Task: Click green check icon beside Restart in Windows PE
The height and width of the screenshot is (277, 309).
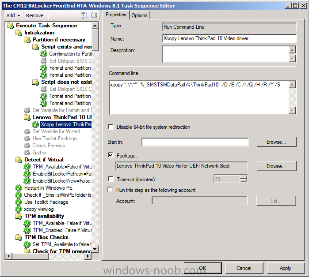Action: tap(19, 188)
